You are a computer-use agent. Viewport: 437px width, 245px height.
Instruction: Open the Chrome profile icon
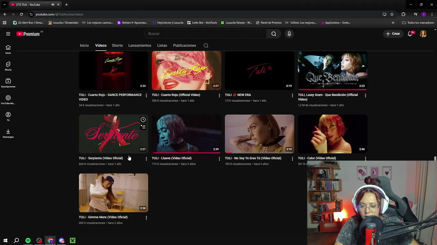(424, 14)
